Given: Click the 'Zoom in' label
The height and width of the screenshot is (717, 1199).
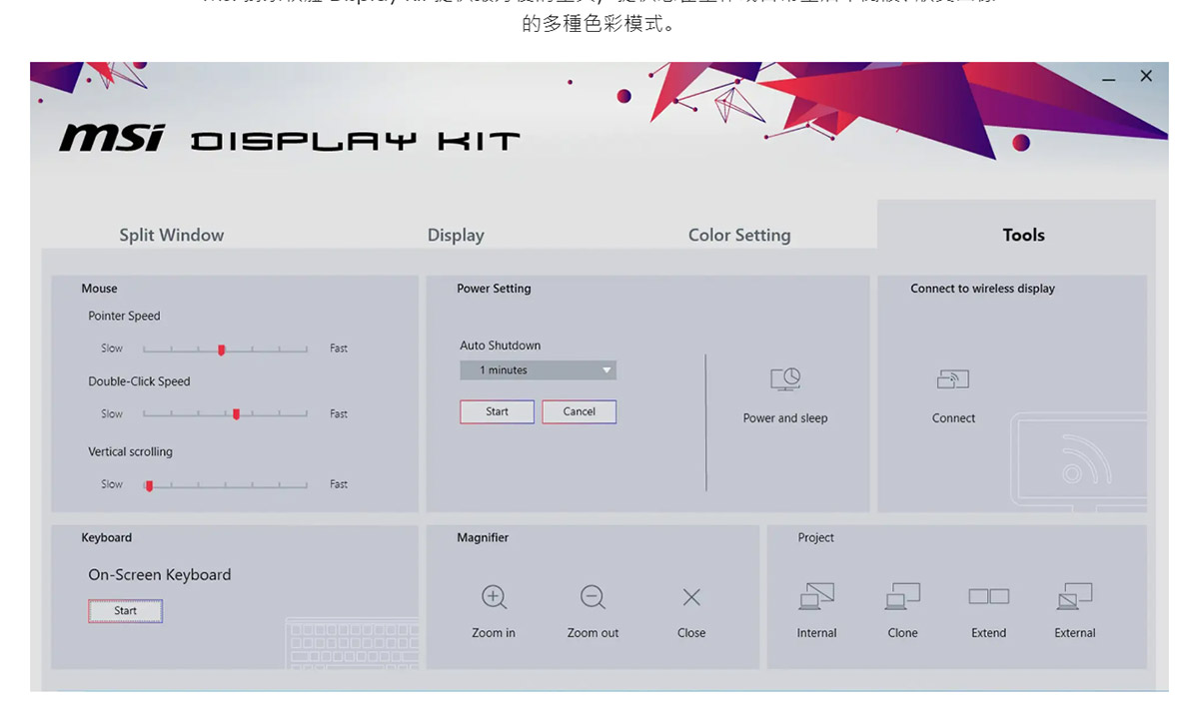Looking at the screenshot, I should point(494,633).
